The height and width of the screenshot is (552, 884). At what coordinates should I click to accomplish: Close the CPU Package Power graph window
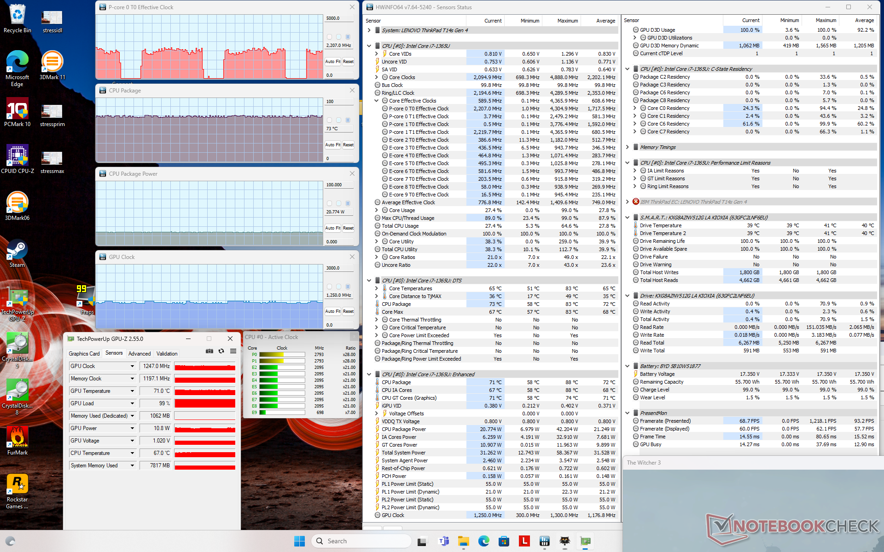click(x=352, y=173)
